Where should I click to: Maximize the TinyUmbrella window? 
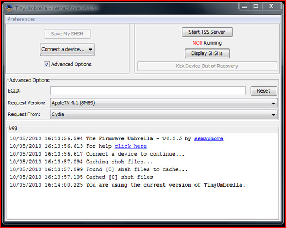coord(256,7)
